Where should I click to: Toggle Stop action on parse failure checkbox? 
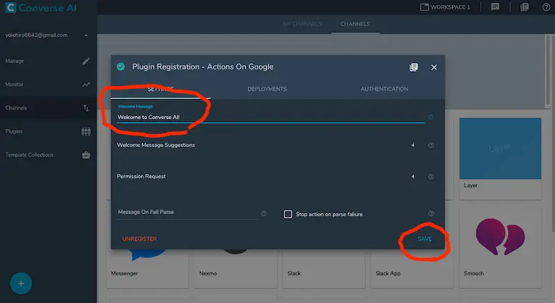(x=288, y=214)
